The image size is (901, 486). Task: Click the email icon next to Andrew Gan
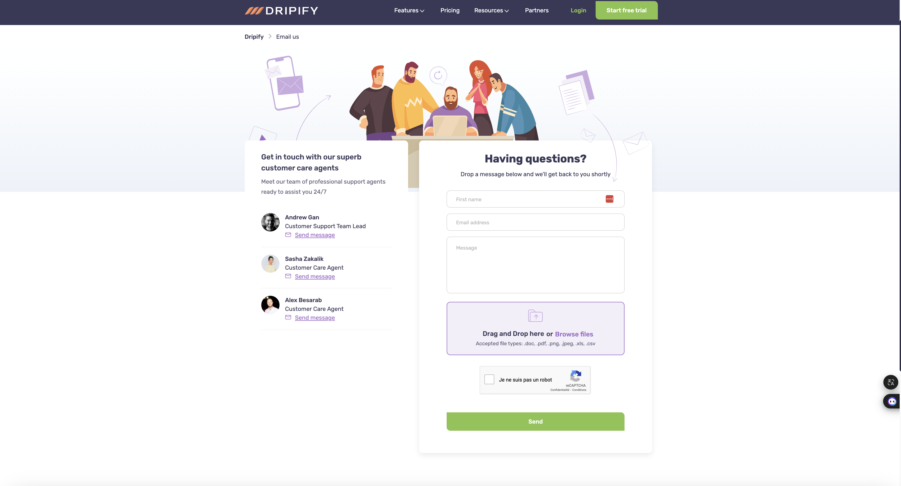coord(288,235)
